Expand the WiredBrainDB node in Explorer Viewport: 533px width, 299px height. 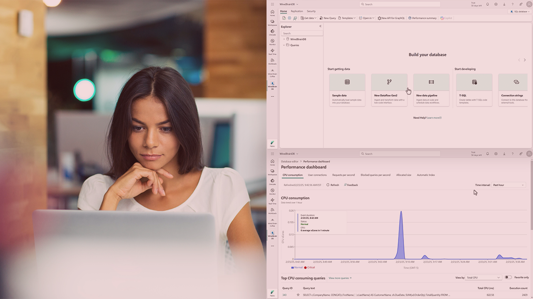[284, 39]
